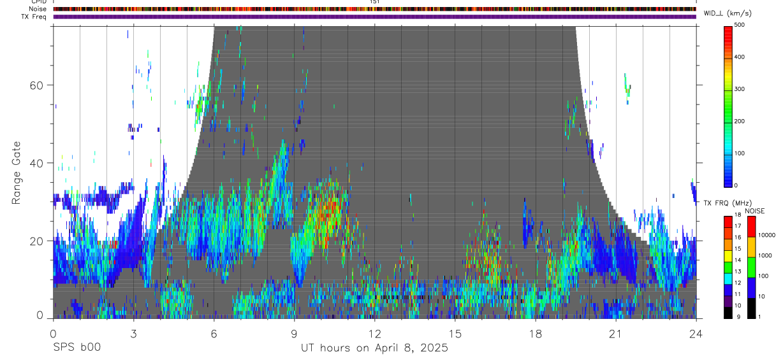The height and width of the screenshot is (361, 783).
Task: Click the red top of the WID velocity colorbar
Action: tap(728, 31)
